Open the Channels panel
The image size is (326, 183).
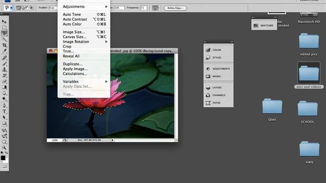[x=219, y=95]
